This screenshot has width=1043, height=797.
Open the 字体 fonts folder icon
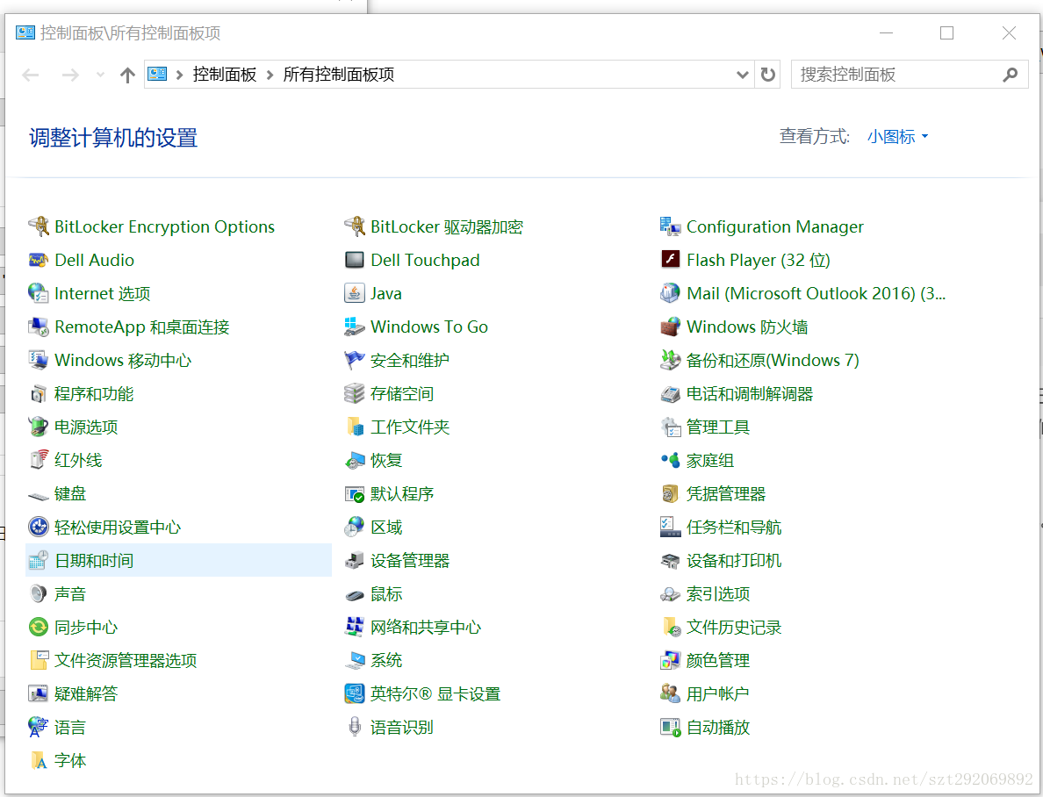click(x=39, y=760)
